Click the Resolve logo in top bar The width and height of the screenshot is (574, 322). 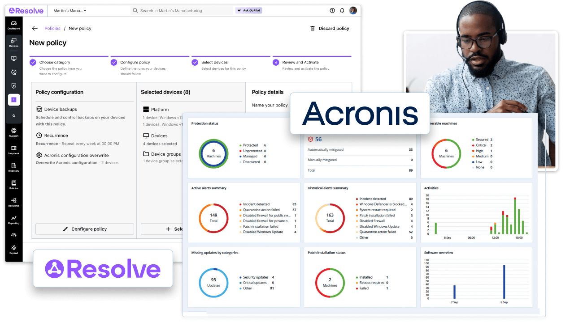coord(27,10)
